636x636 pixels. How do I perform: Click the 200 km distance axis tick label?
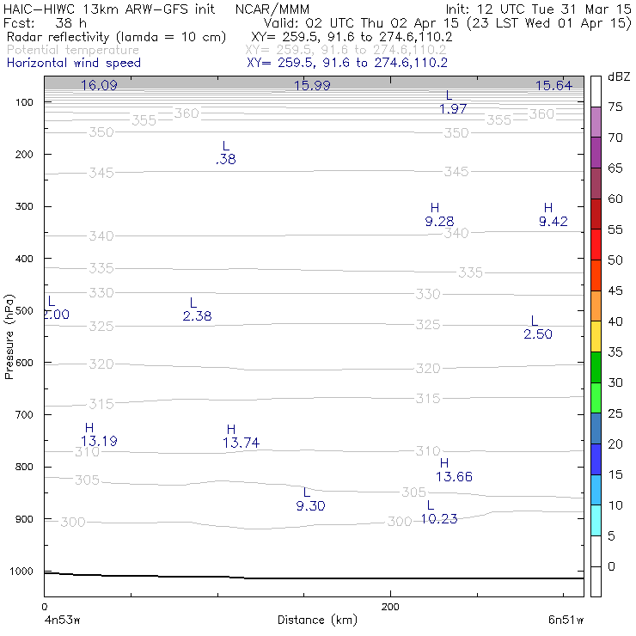(x=390, y=607)
